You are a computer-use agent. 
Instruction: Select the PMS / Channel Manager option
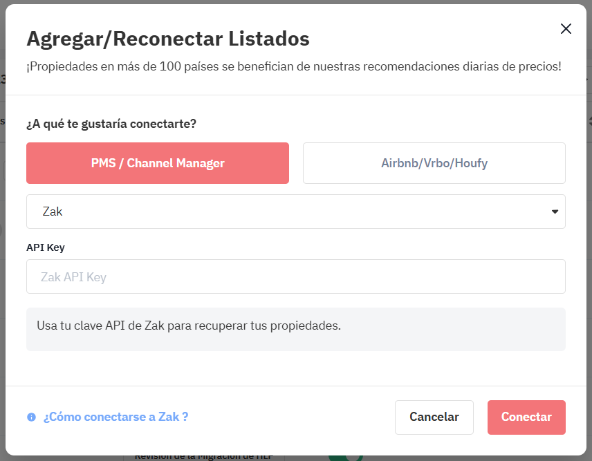point(158,163)
